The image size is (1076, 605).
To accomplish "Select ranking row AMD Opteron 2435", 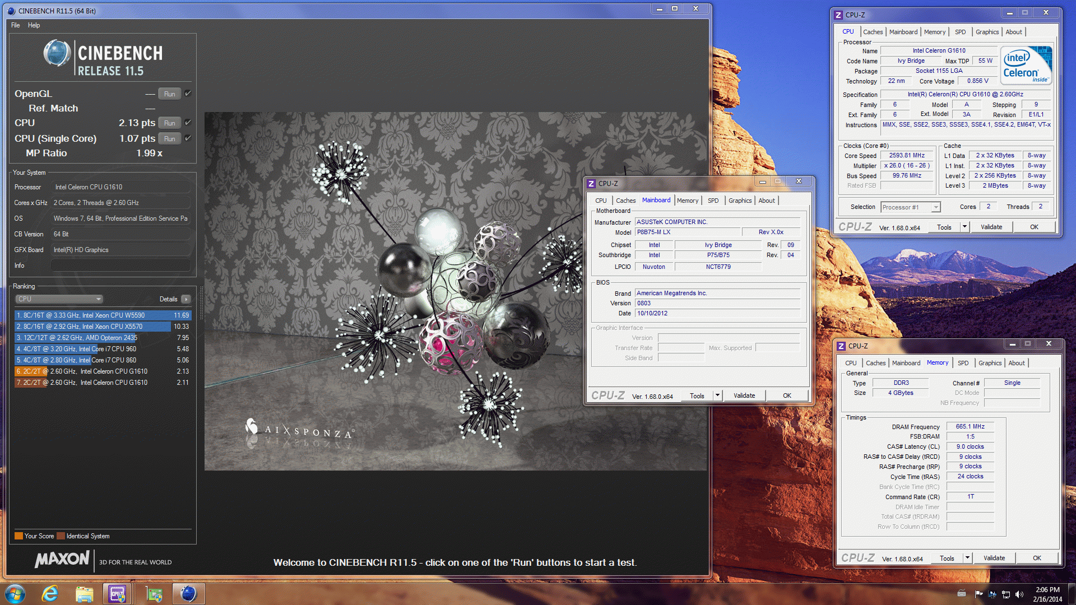I will 103,338.
